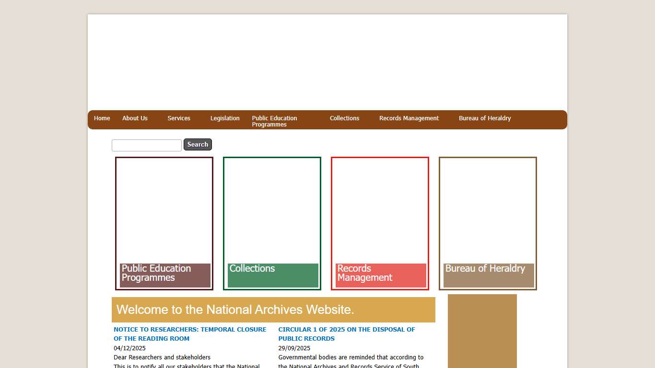The height and width of the screenshot is (368, 655).
Task: Open the reading room closure notice link
Action: 190,334
